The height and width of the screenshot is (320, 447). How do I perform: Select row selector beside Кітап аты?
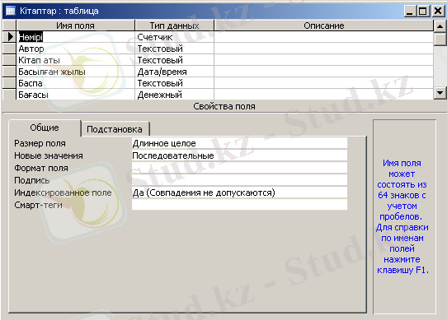point(9,60)
